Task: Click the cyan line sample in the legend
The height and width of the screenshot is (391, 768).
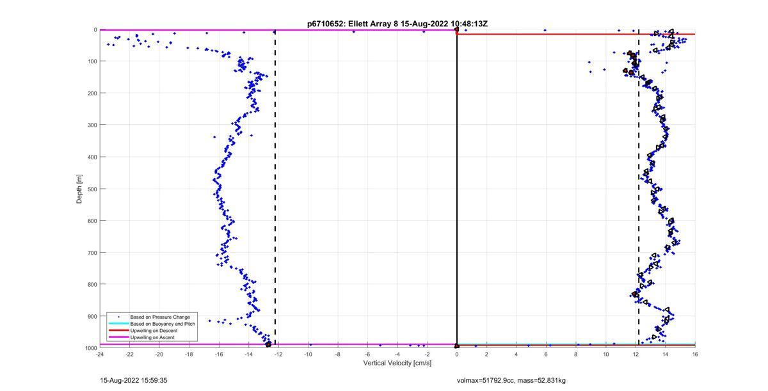Action: [x=118, y=324]
